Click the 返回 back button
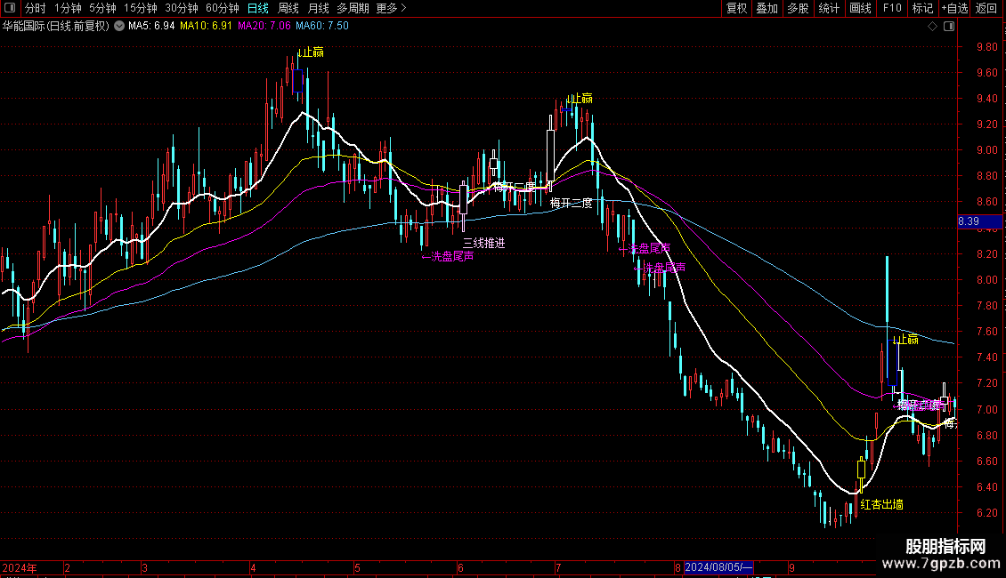Screen dimensions: 1006x578 point(986,8)
